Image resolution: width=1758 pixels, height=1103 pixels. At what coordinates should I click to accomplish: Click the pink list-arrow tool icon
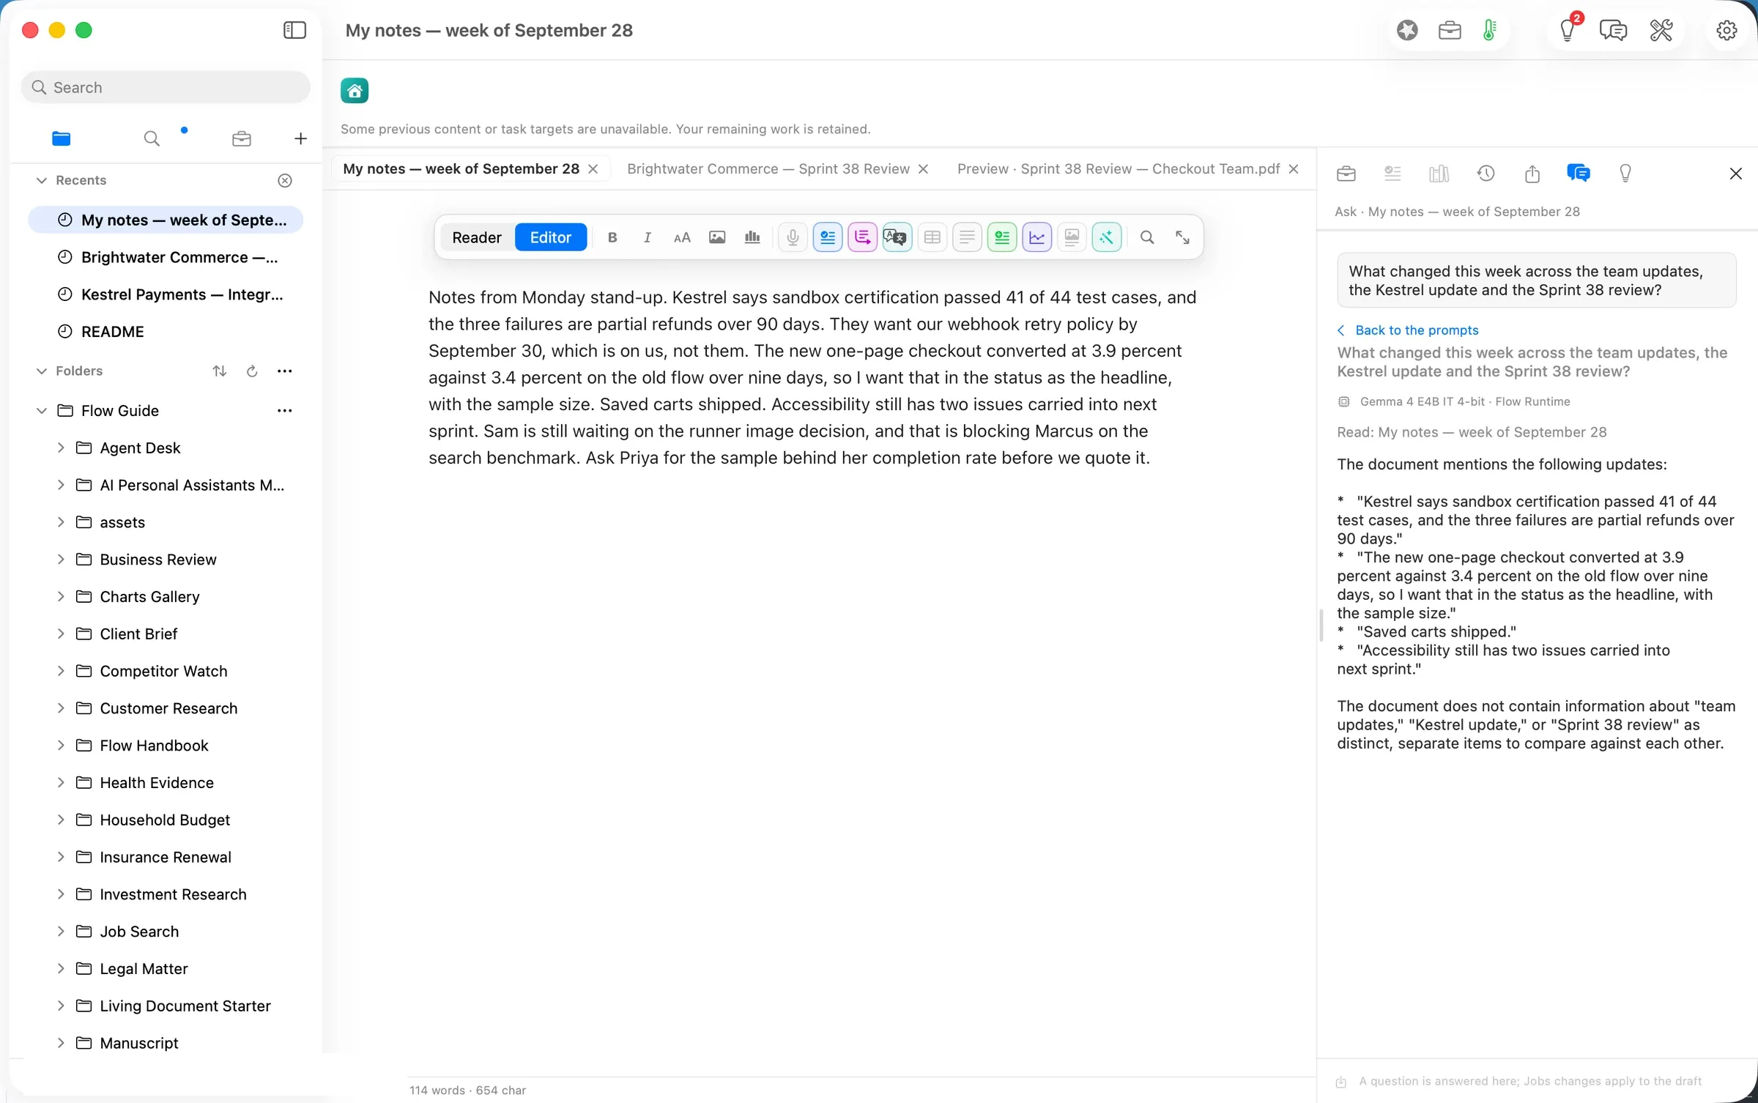coord(863,237)
